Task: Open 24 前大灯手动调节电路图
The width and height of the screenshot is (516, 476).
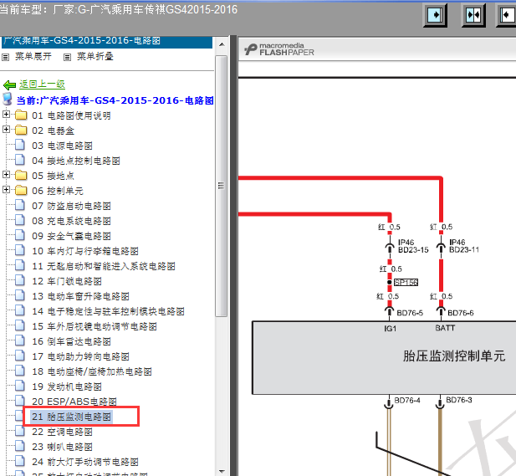Action: (x=85, y=462)
